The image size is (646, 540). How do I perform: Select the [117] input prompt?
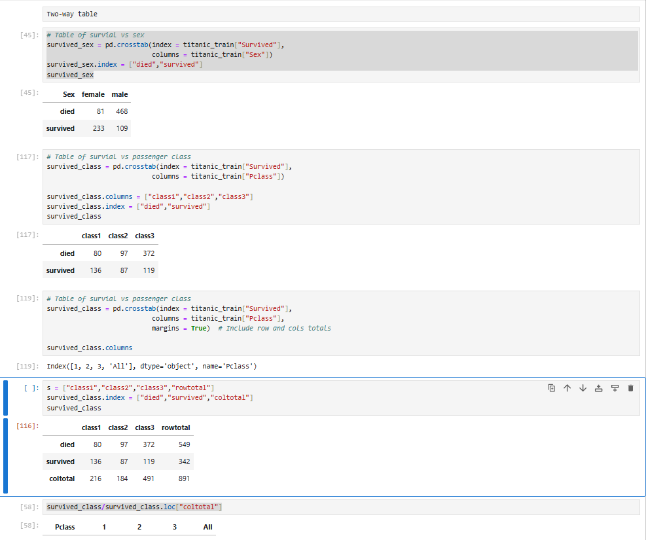[x=27, y=156]
